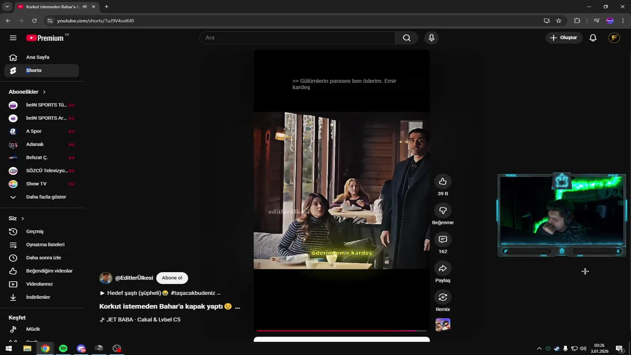
Task: Open the Windows notification center
Action: pos(619,349)
